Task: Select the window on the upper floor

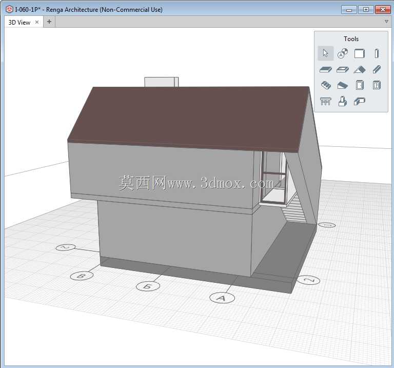Action: [273, 178]
